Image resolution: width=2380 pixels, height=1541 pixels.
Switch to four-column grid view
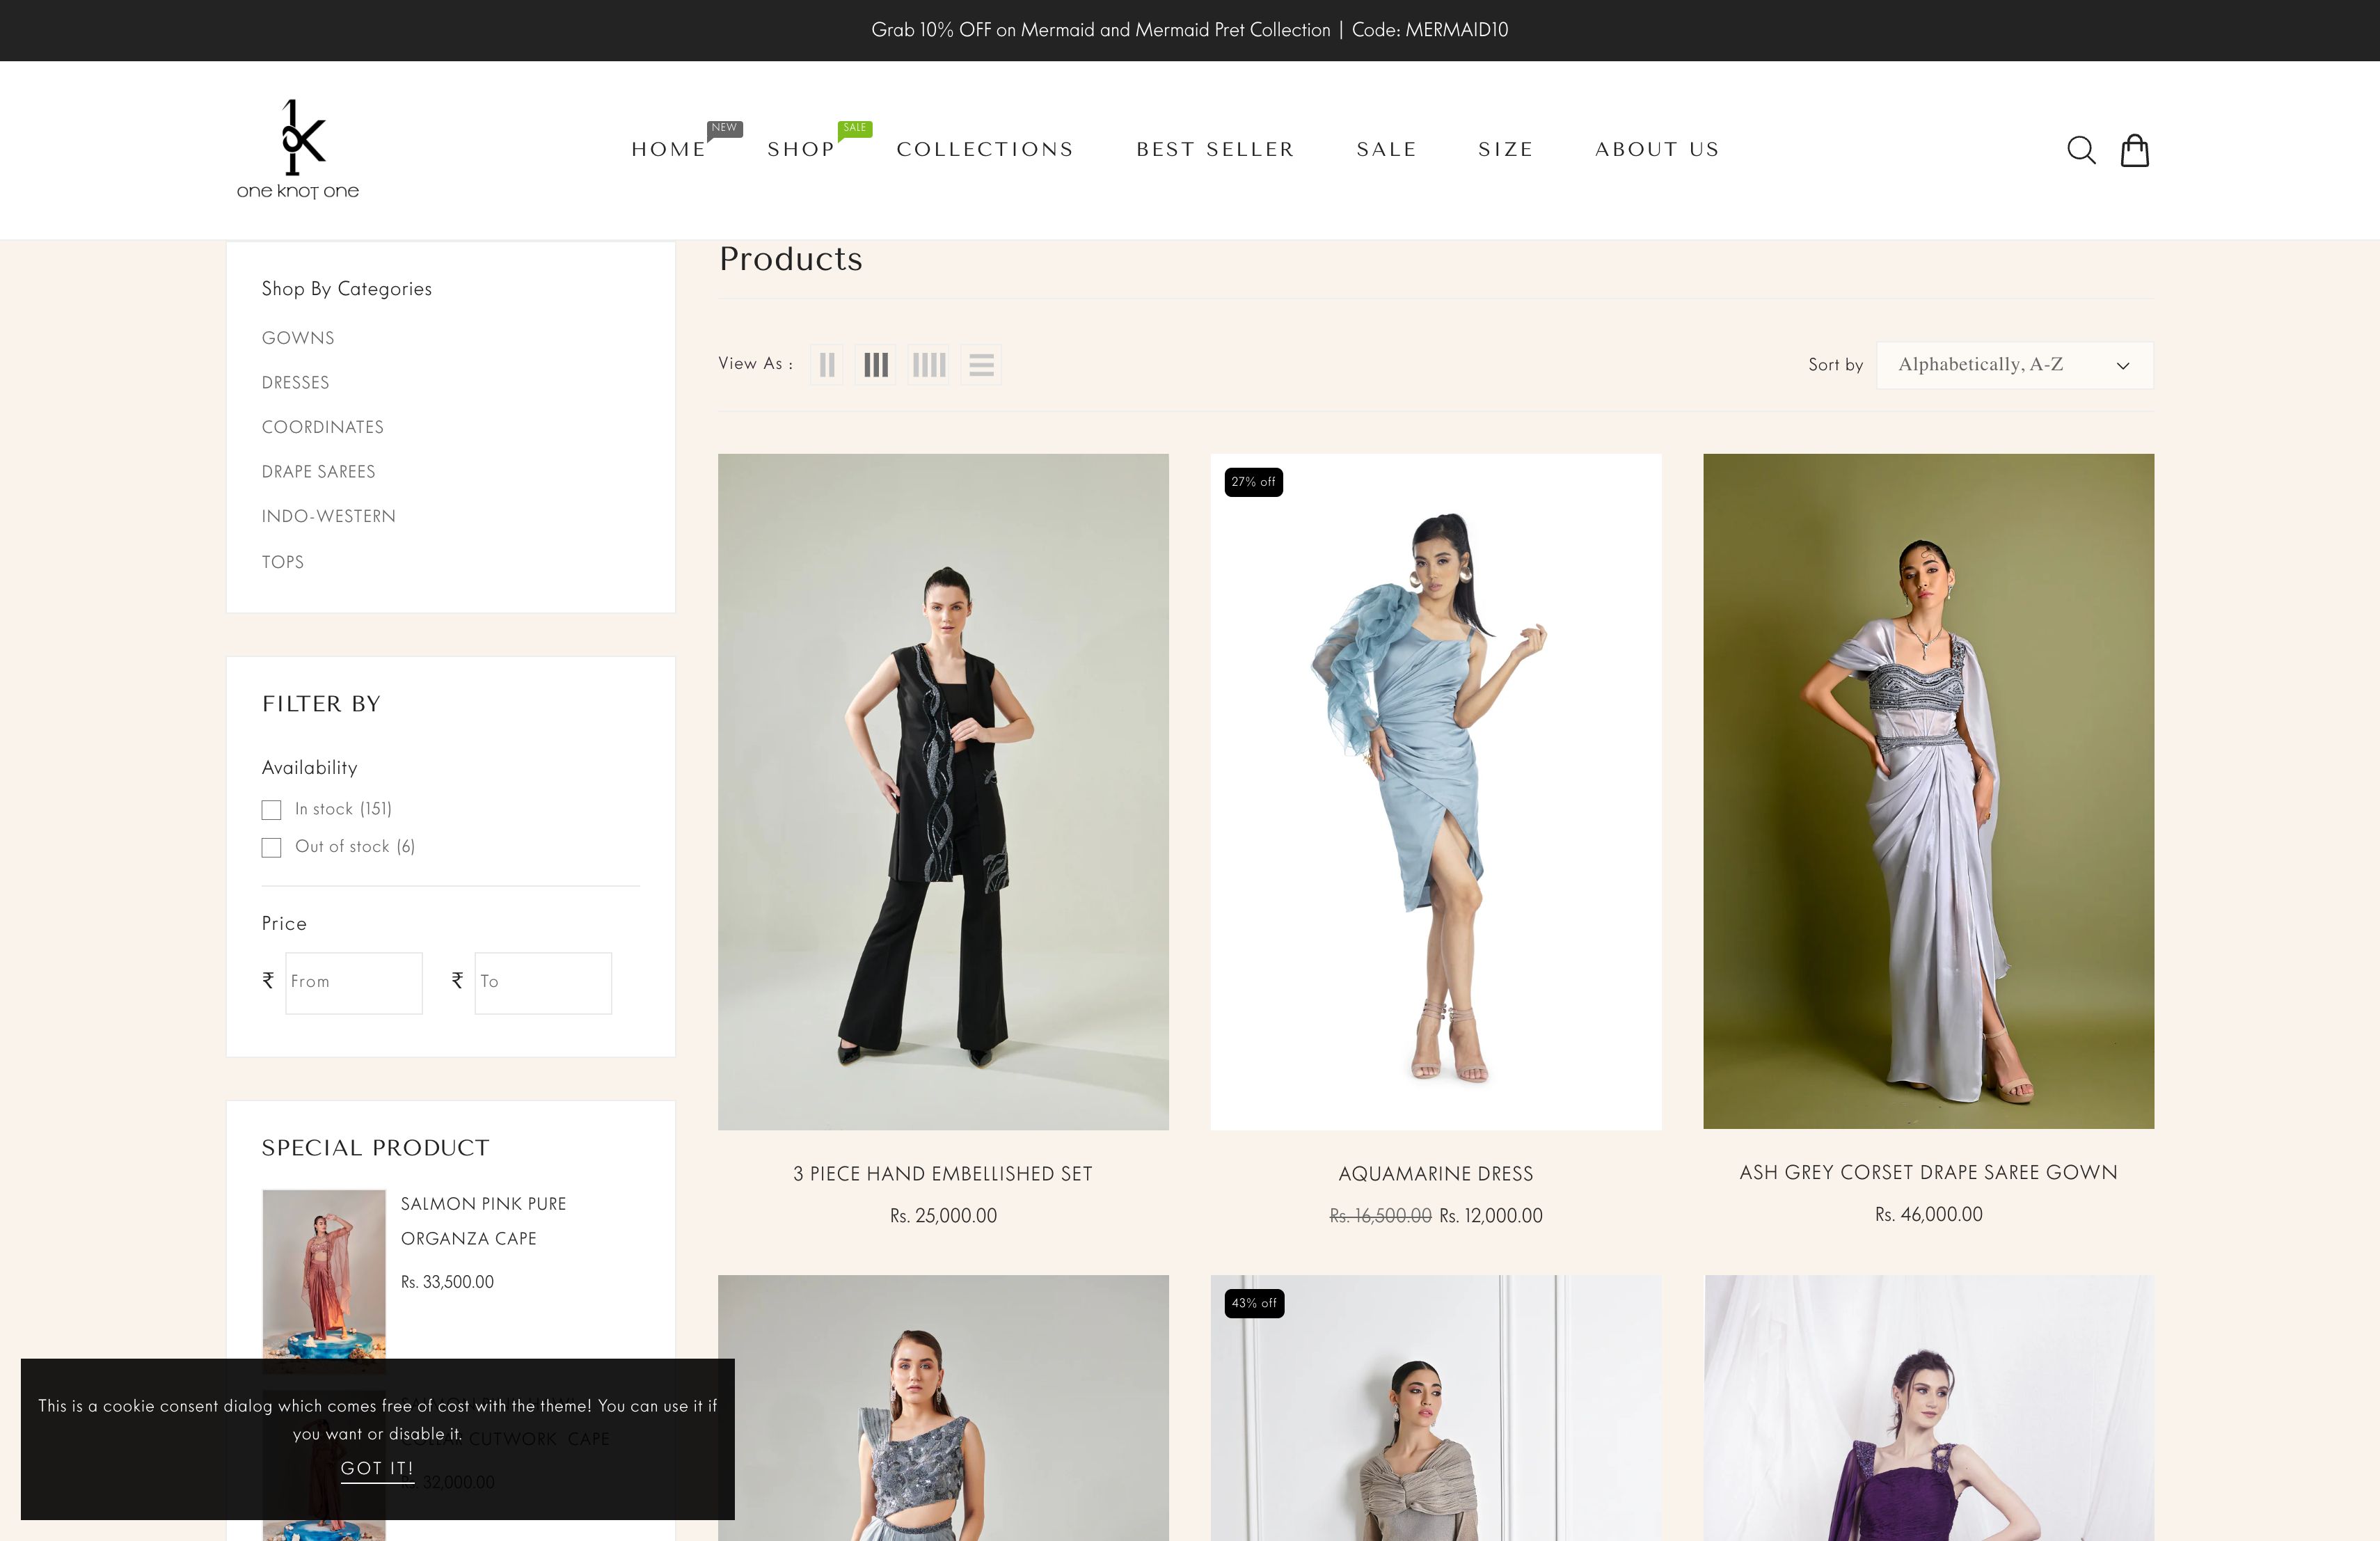(x=928, y=365)
